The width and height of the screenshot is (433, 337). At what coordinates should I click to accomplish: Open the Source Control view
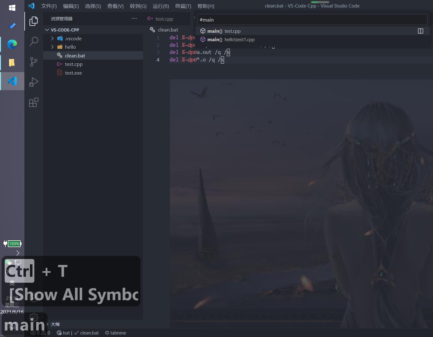coord(34,61)
